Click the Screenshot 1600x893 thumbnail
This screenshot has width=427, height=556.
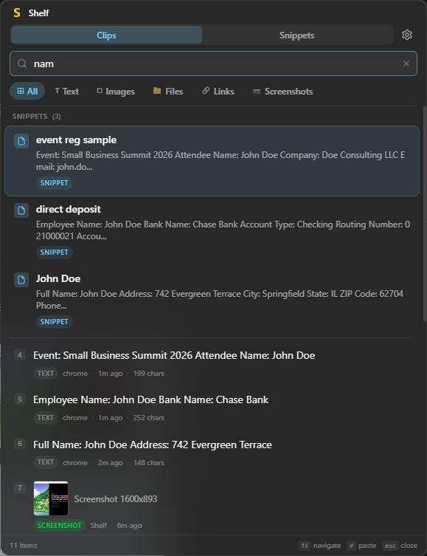click(51, 498)
